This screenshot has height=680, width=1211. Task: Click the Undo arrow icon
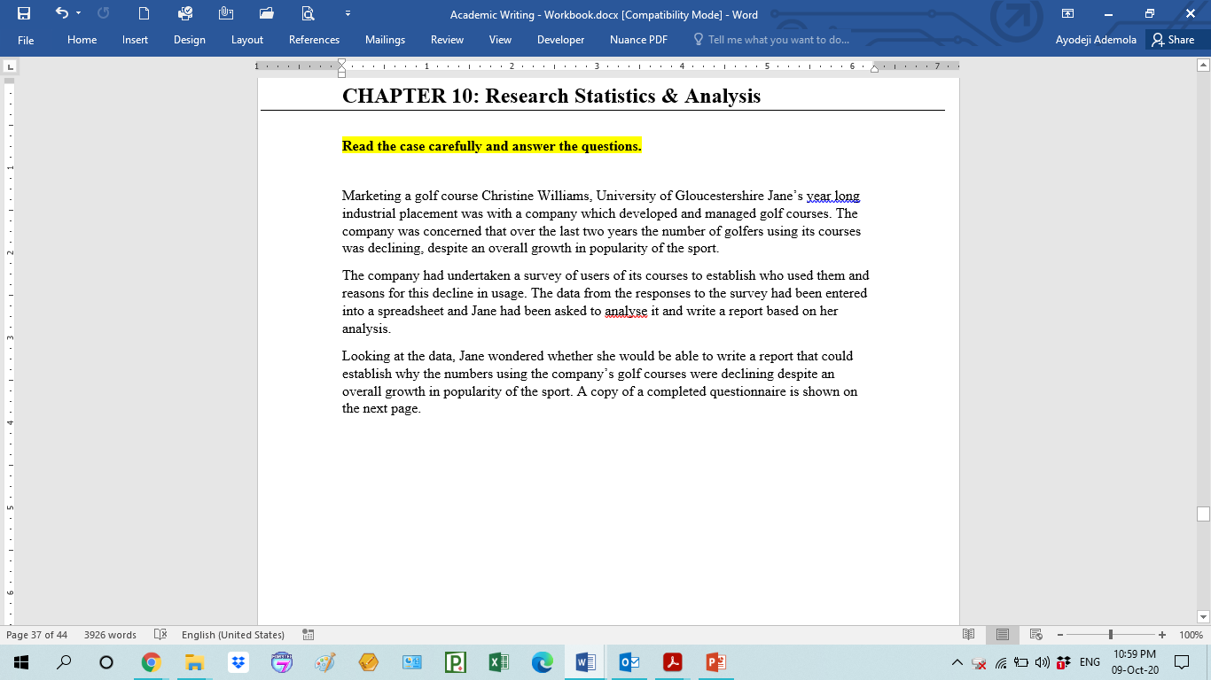coord(60,14)
